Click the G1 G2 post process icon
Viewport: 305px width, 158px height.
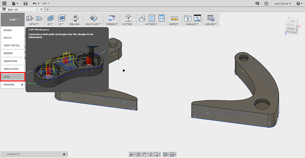(152, 18)
